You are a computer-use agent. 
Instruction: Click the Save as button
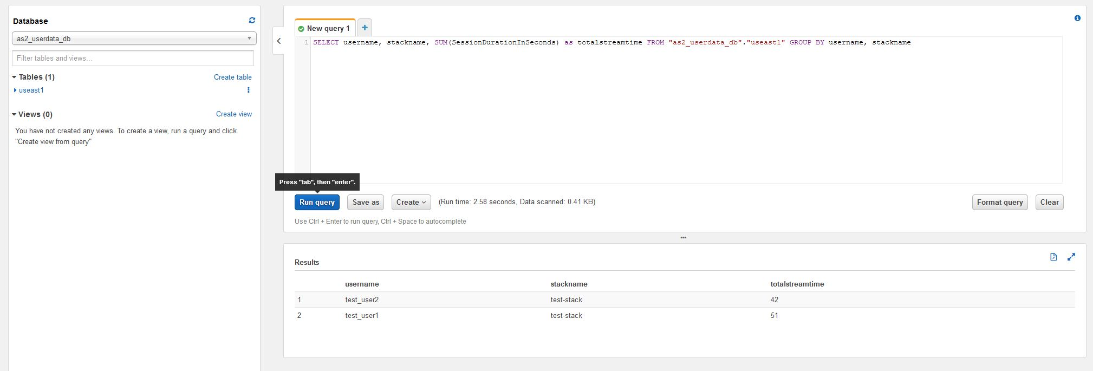click(x=366, y=202)
